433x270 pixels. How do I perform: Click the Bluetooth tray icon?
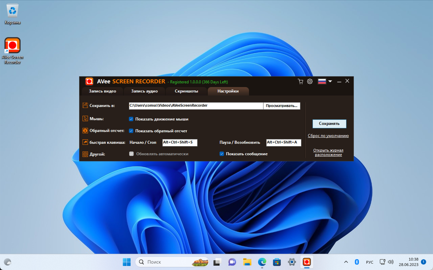pyautogui.click(x=357, y=262)
